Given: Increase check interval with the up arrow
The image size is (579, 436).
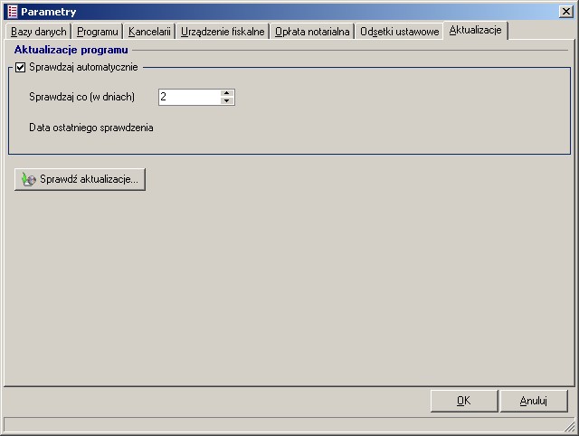Looking at the screenshot, I should click(227, 93).
